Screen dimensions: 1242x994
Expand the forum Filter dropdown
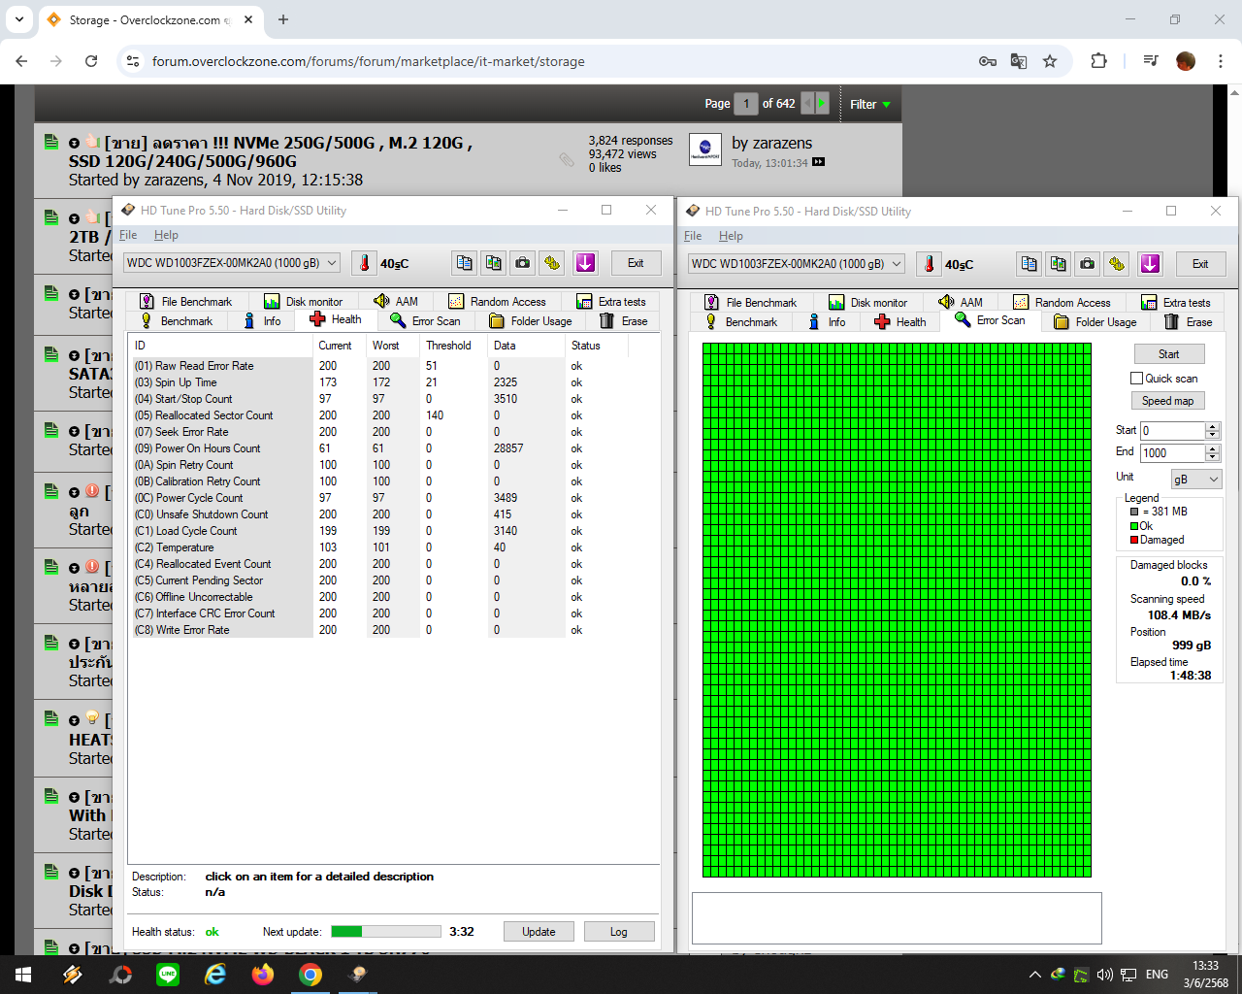coord(869,104)
